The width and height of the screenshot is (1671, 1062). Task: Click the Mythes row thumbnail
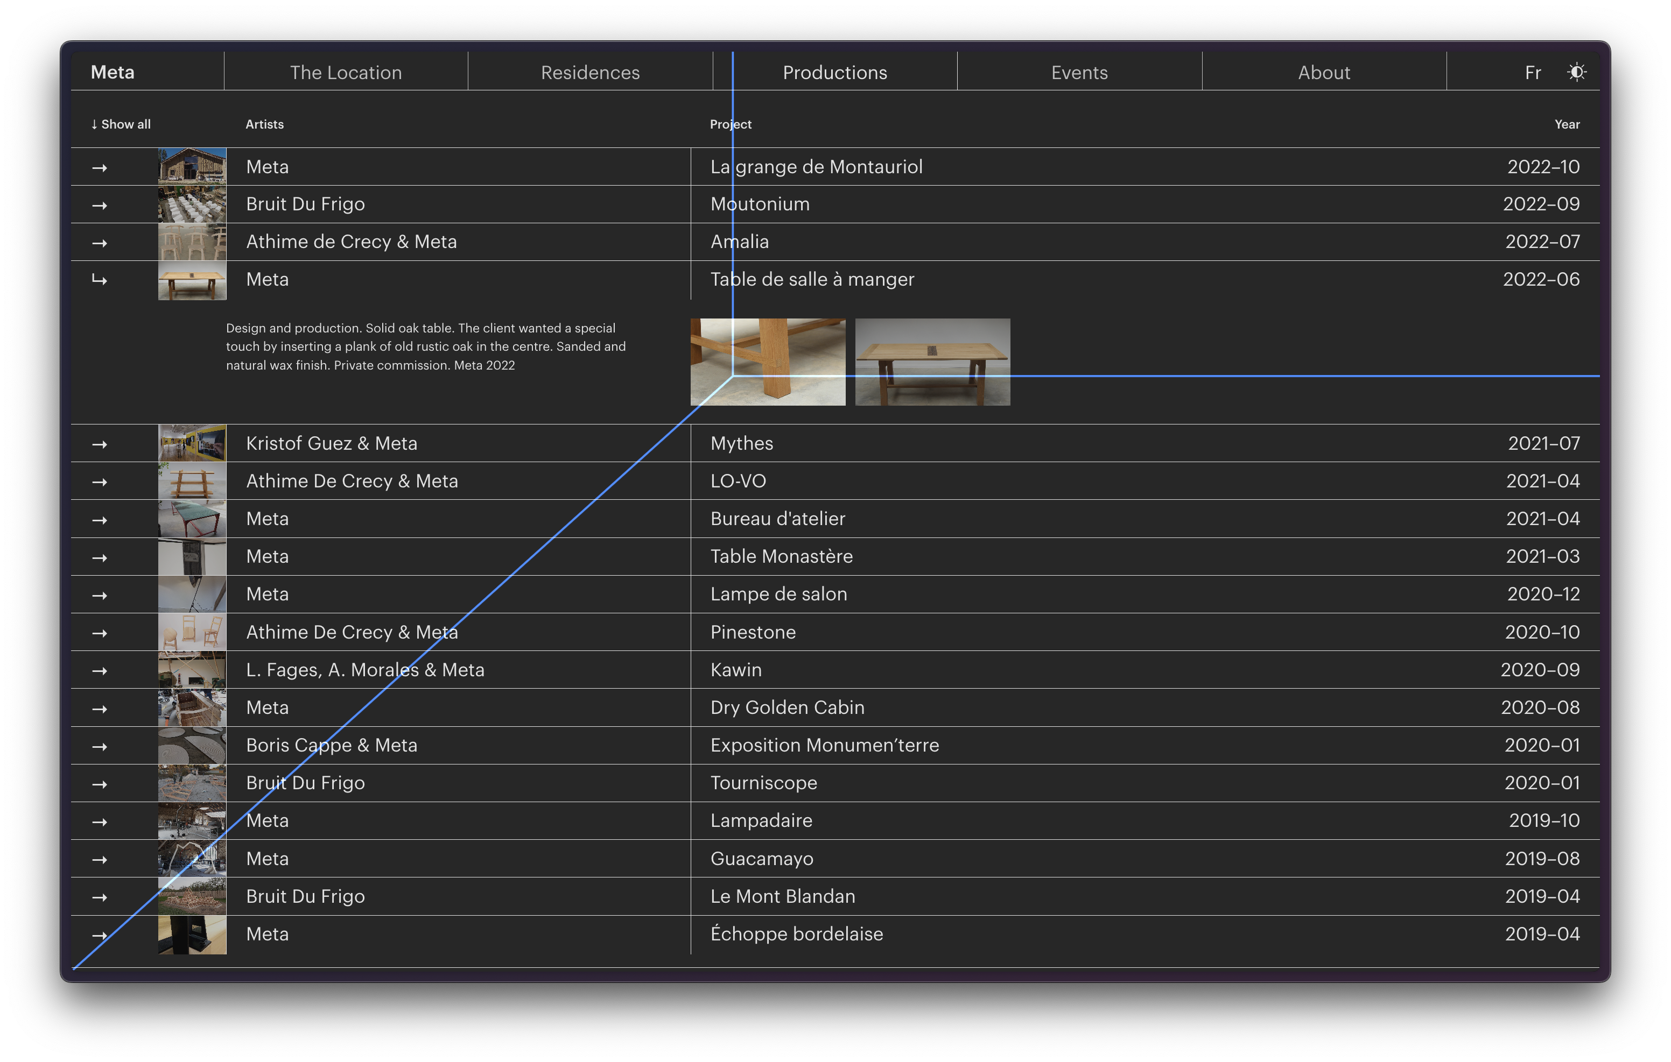(192, 443)
